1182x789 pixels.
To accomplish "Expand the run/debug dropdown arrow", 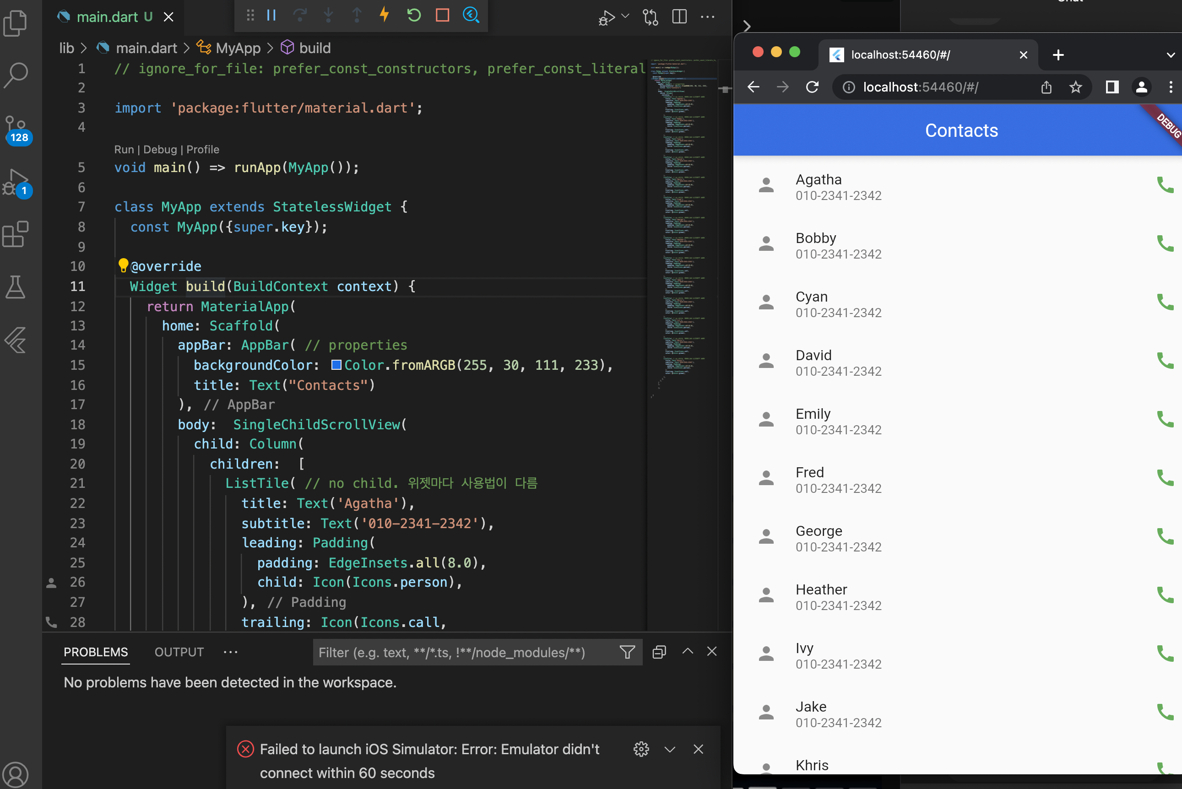I will (625, 16).
